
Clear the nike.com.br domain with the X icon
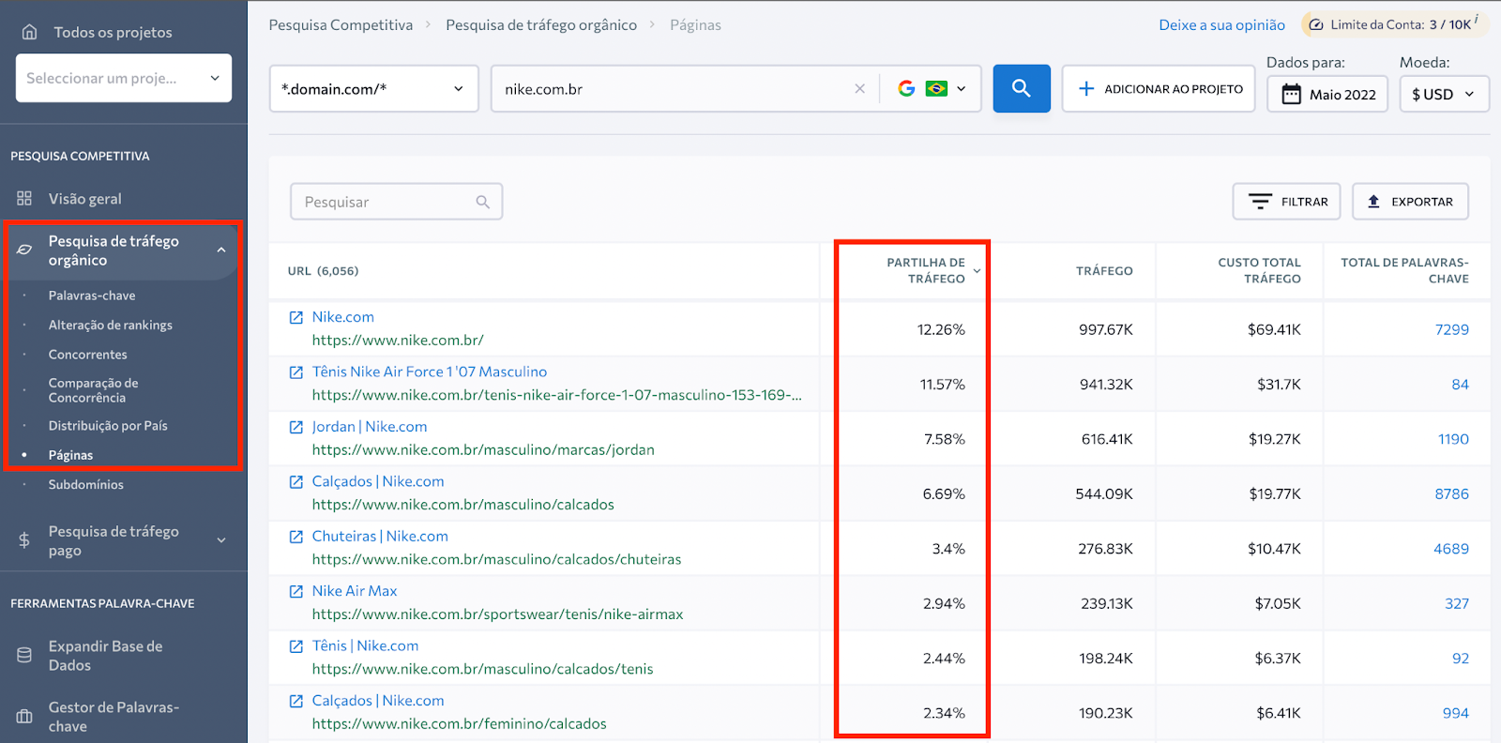tap(859, 89)
